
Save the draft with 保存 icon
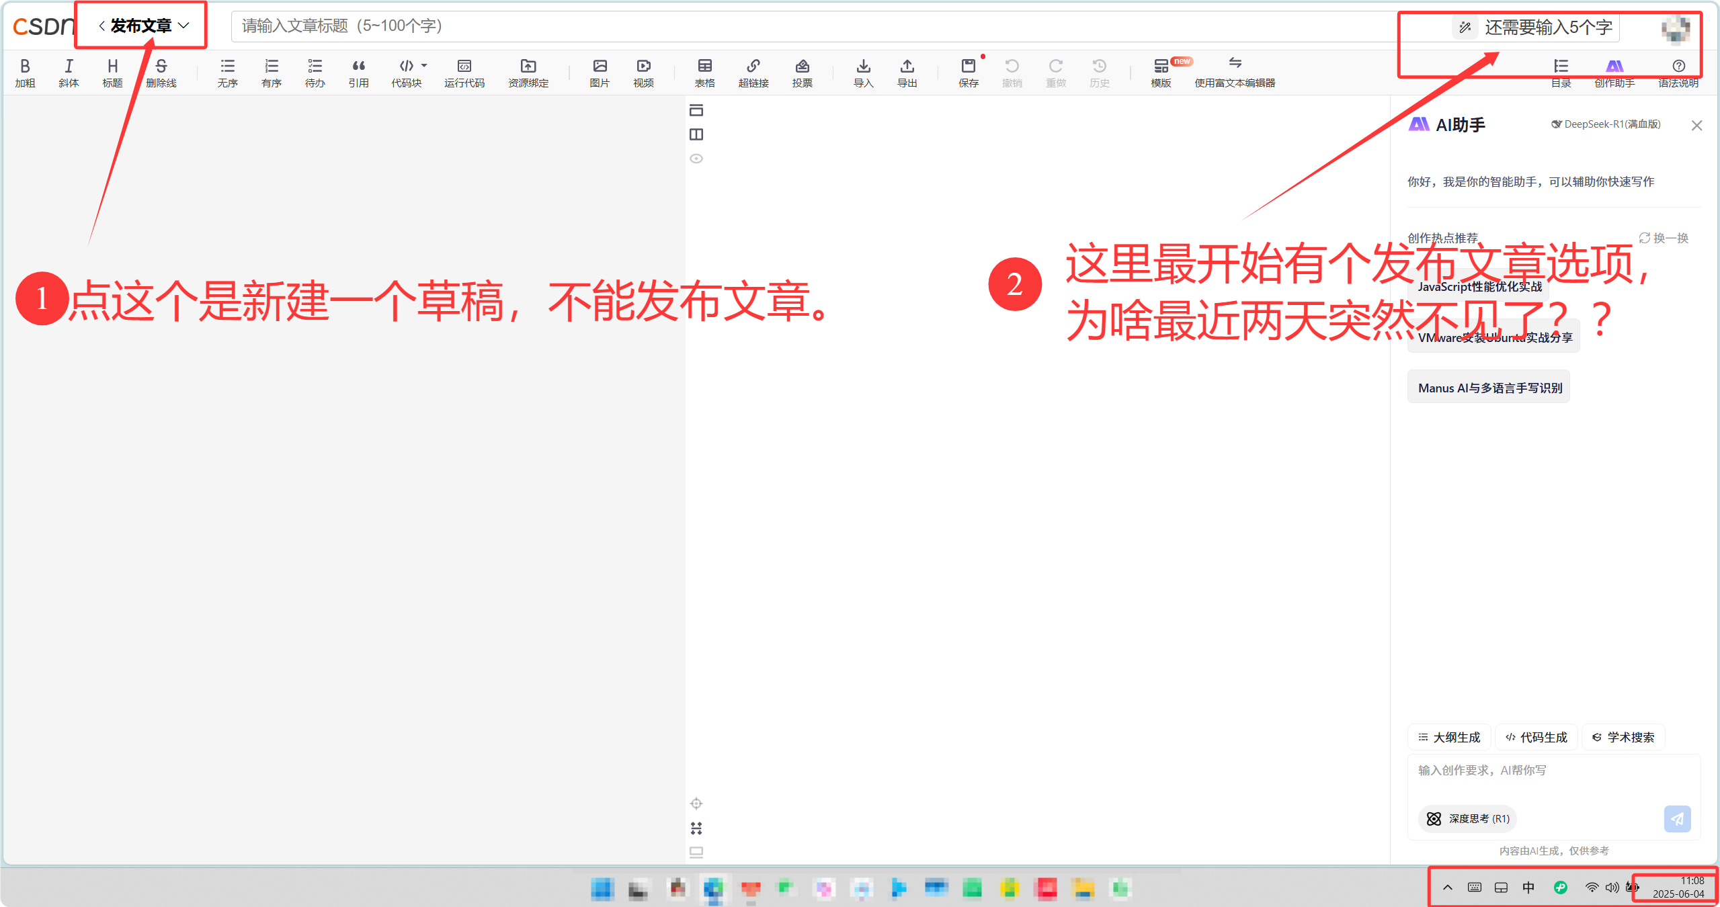pos(967,72)
